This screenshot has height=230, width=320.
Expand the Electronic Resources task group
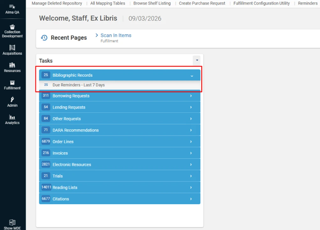coord(191,165)
